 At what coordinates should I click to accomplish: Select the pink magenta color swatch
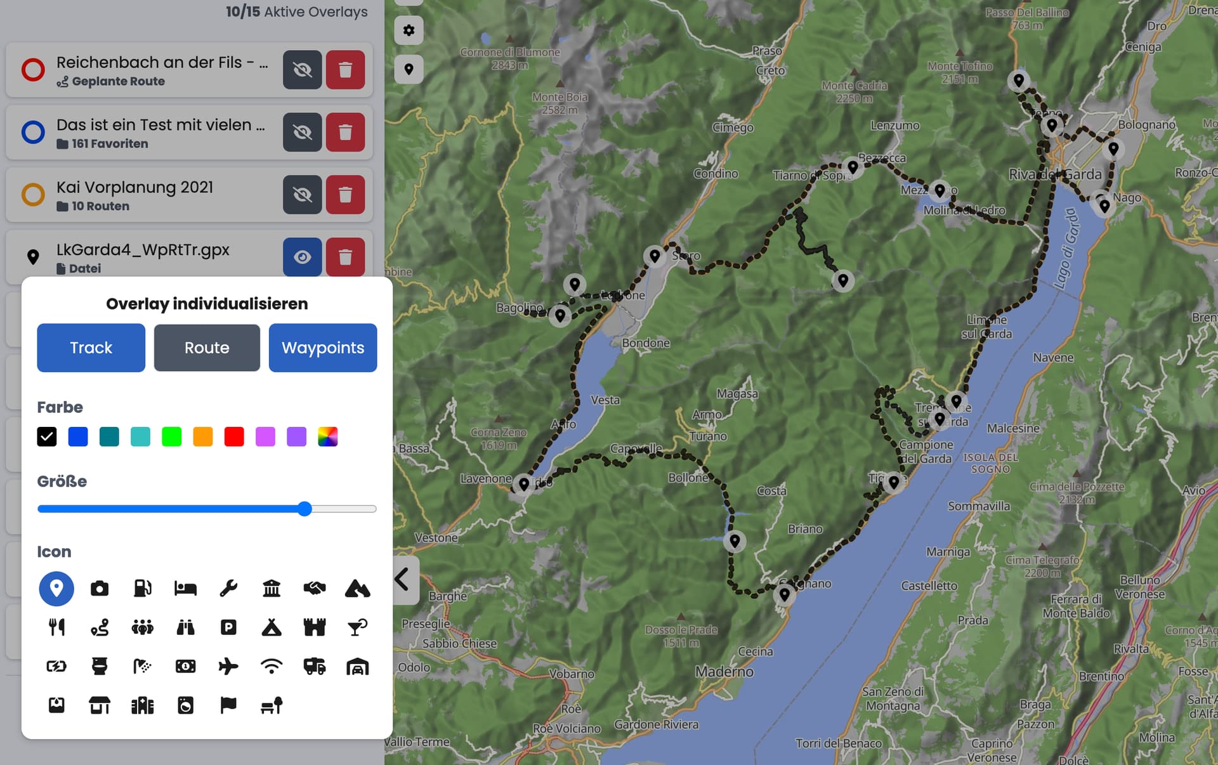pos(265,436)
